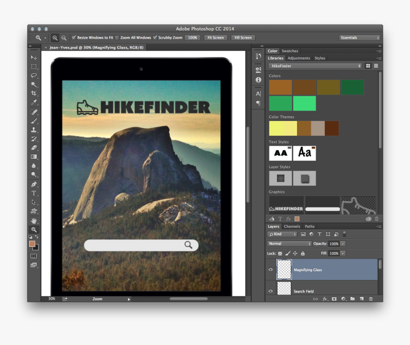Image resolution: width=410 pixels, height=345 pixels.
Task: Open the Info panel icon
Action: [x=258, y=80]
